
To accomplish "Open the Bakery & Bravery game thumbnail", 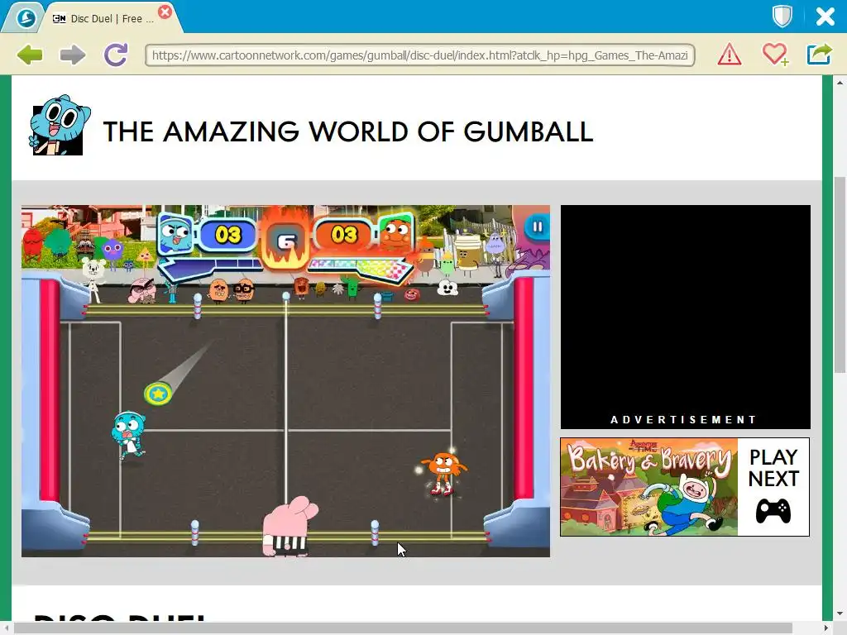I will pos(648,487).
